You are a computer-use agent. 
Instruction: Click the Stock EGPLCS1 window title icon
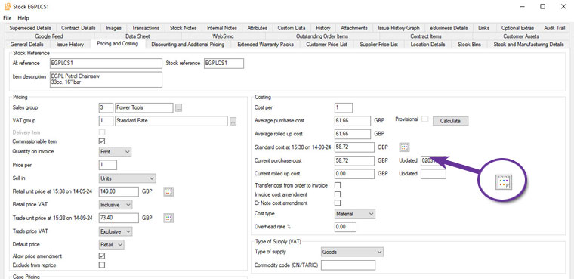tap(7, 6)
